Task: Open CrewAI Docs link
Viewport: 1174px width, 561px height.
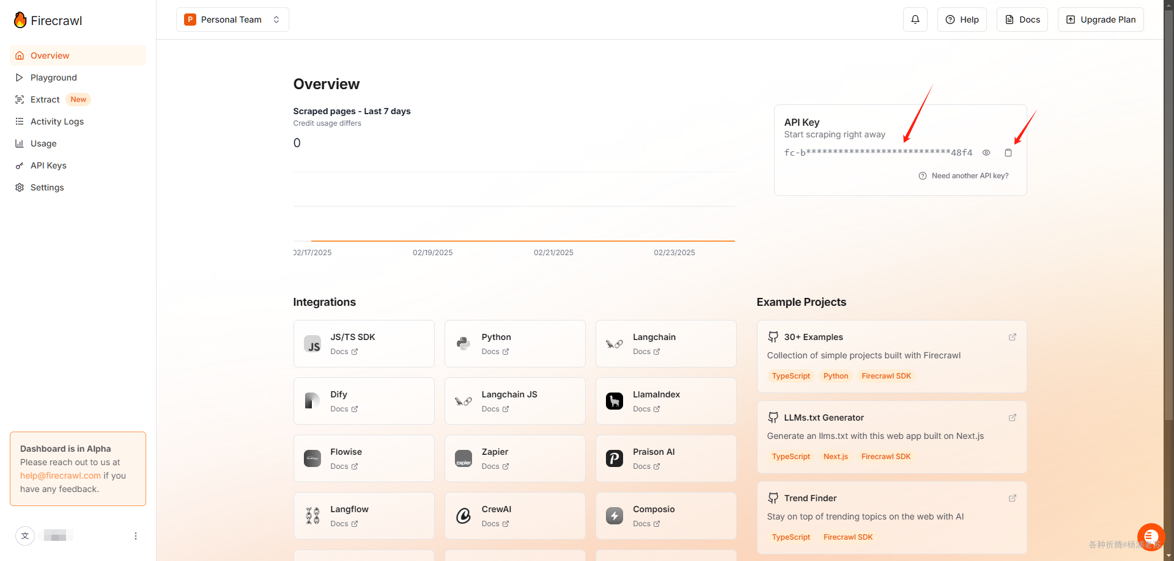Action: 495,524
